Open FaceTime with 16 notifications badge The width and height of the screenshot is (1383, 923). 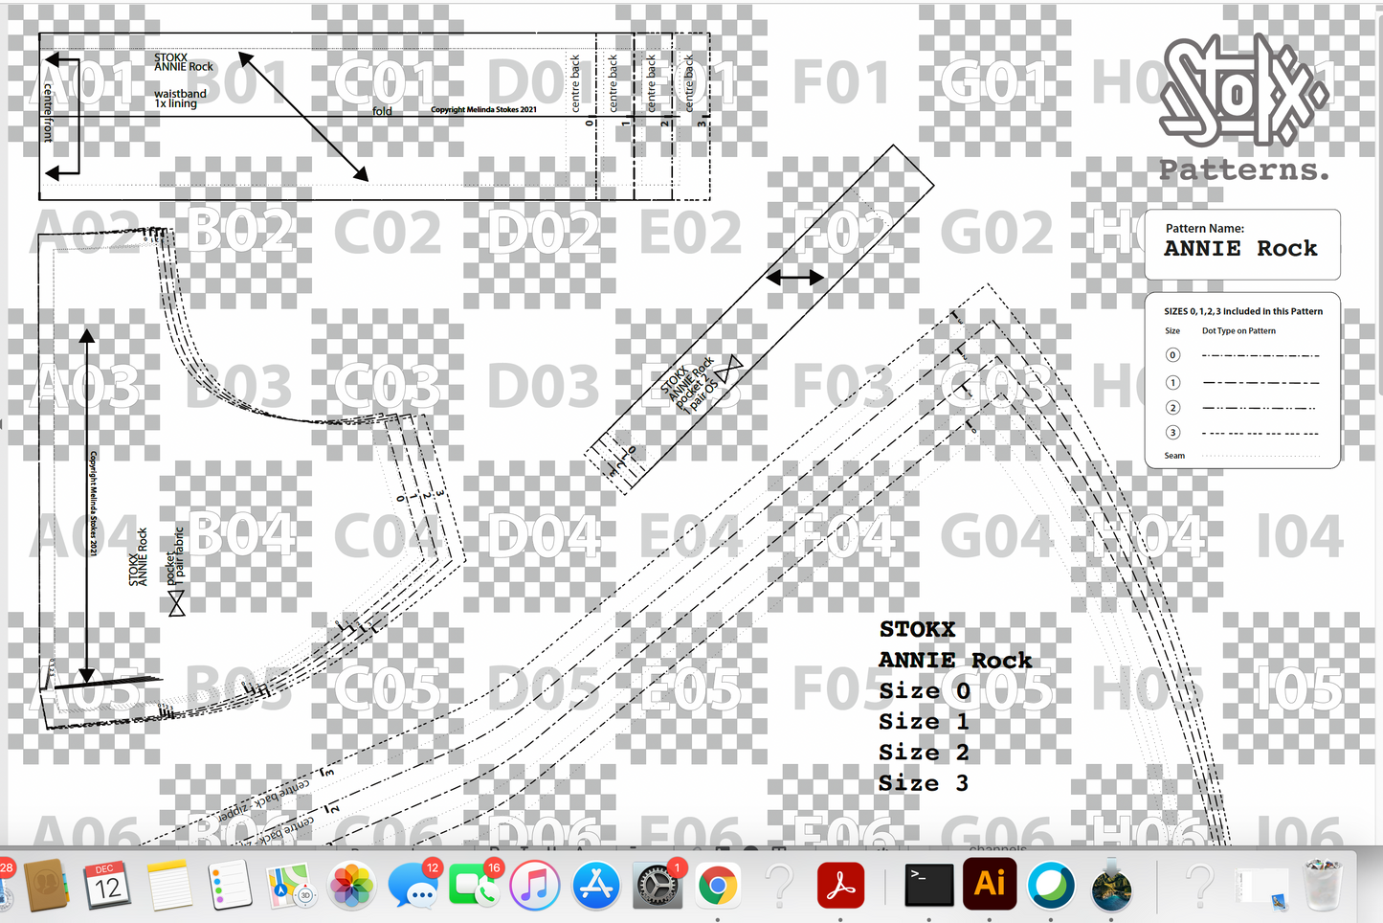[x=474, y=885]
